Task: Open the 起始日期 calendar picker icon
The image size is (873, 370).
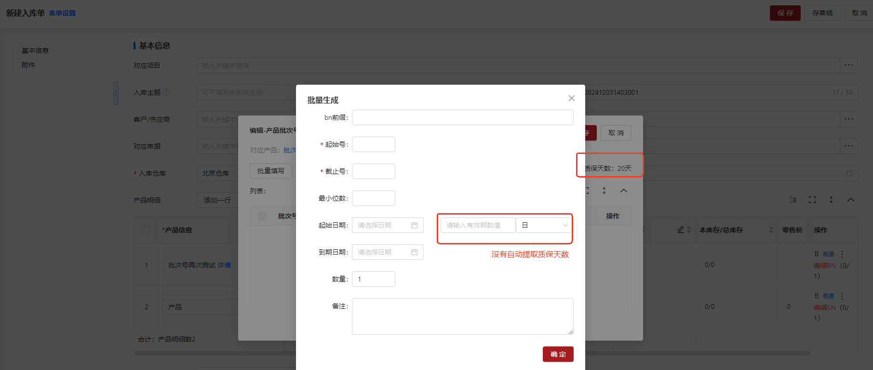Action: (x=414, y=225)
